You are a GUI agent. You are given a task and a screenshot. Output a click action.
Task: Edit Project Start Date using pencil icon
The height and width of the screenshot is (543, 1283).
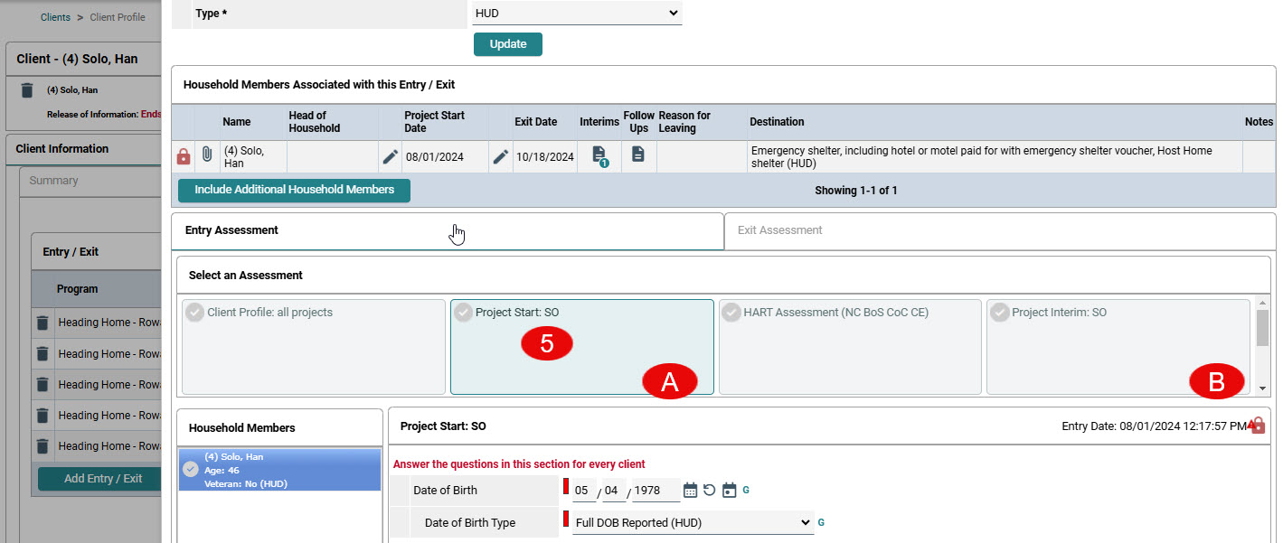pyautogui.click(x=390, y=156)
